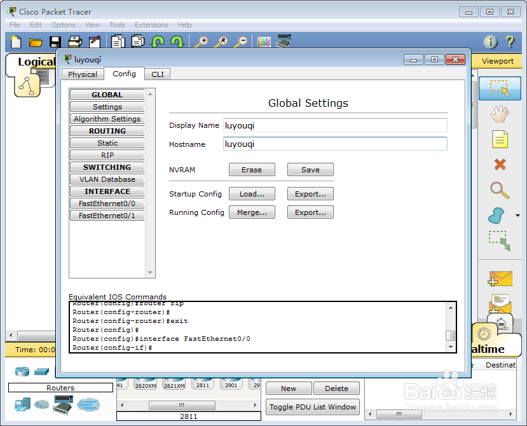
Task: Click Toggle PDU List Window button
Action: (x=313, y=407)
